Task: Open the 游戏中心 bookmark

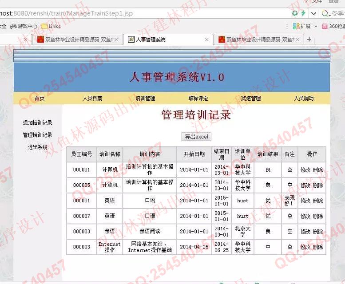Action: pyautogui.click(x=24, y=26)
